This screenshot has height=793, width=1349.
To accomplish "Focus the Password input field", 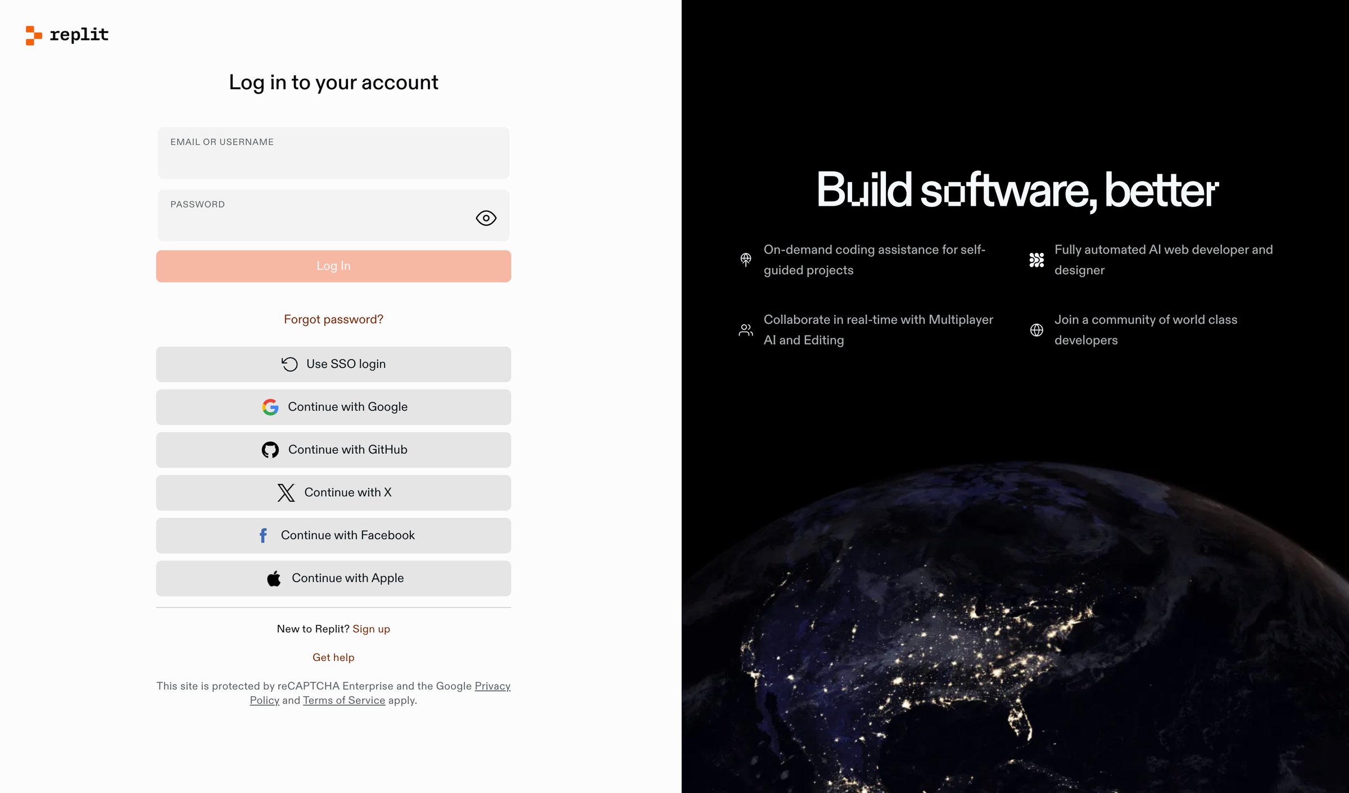I will coord(333,215).
